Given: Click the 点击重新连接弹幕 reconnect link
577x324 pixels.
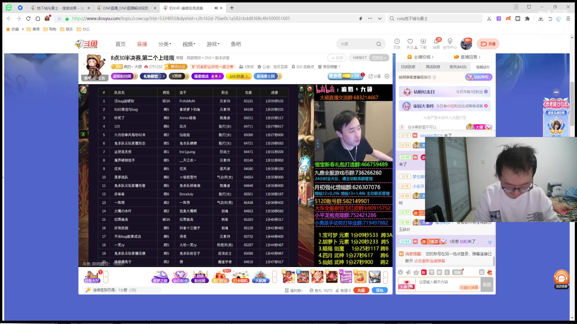Looking at the screenshot, I should pos(429,261).
